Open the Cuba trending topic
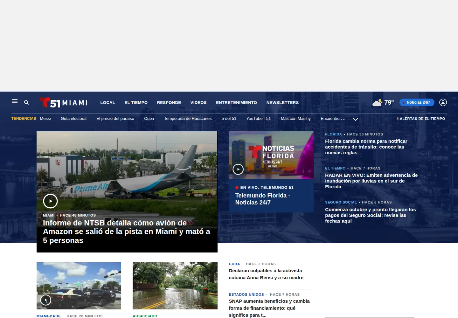This screenshot has width=458, height=318. 149,119
